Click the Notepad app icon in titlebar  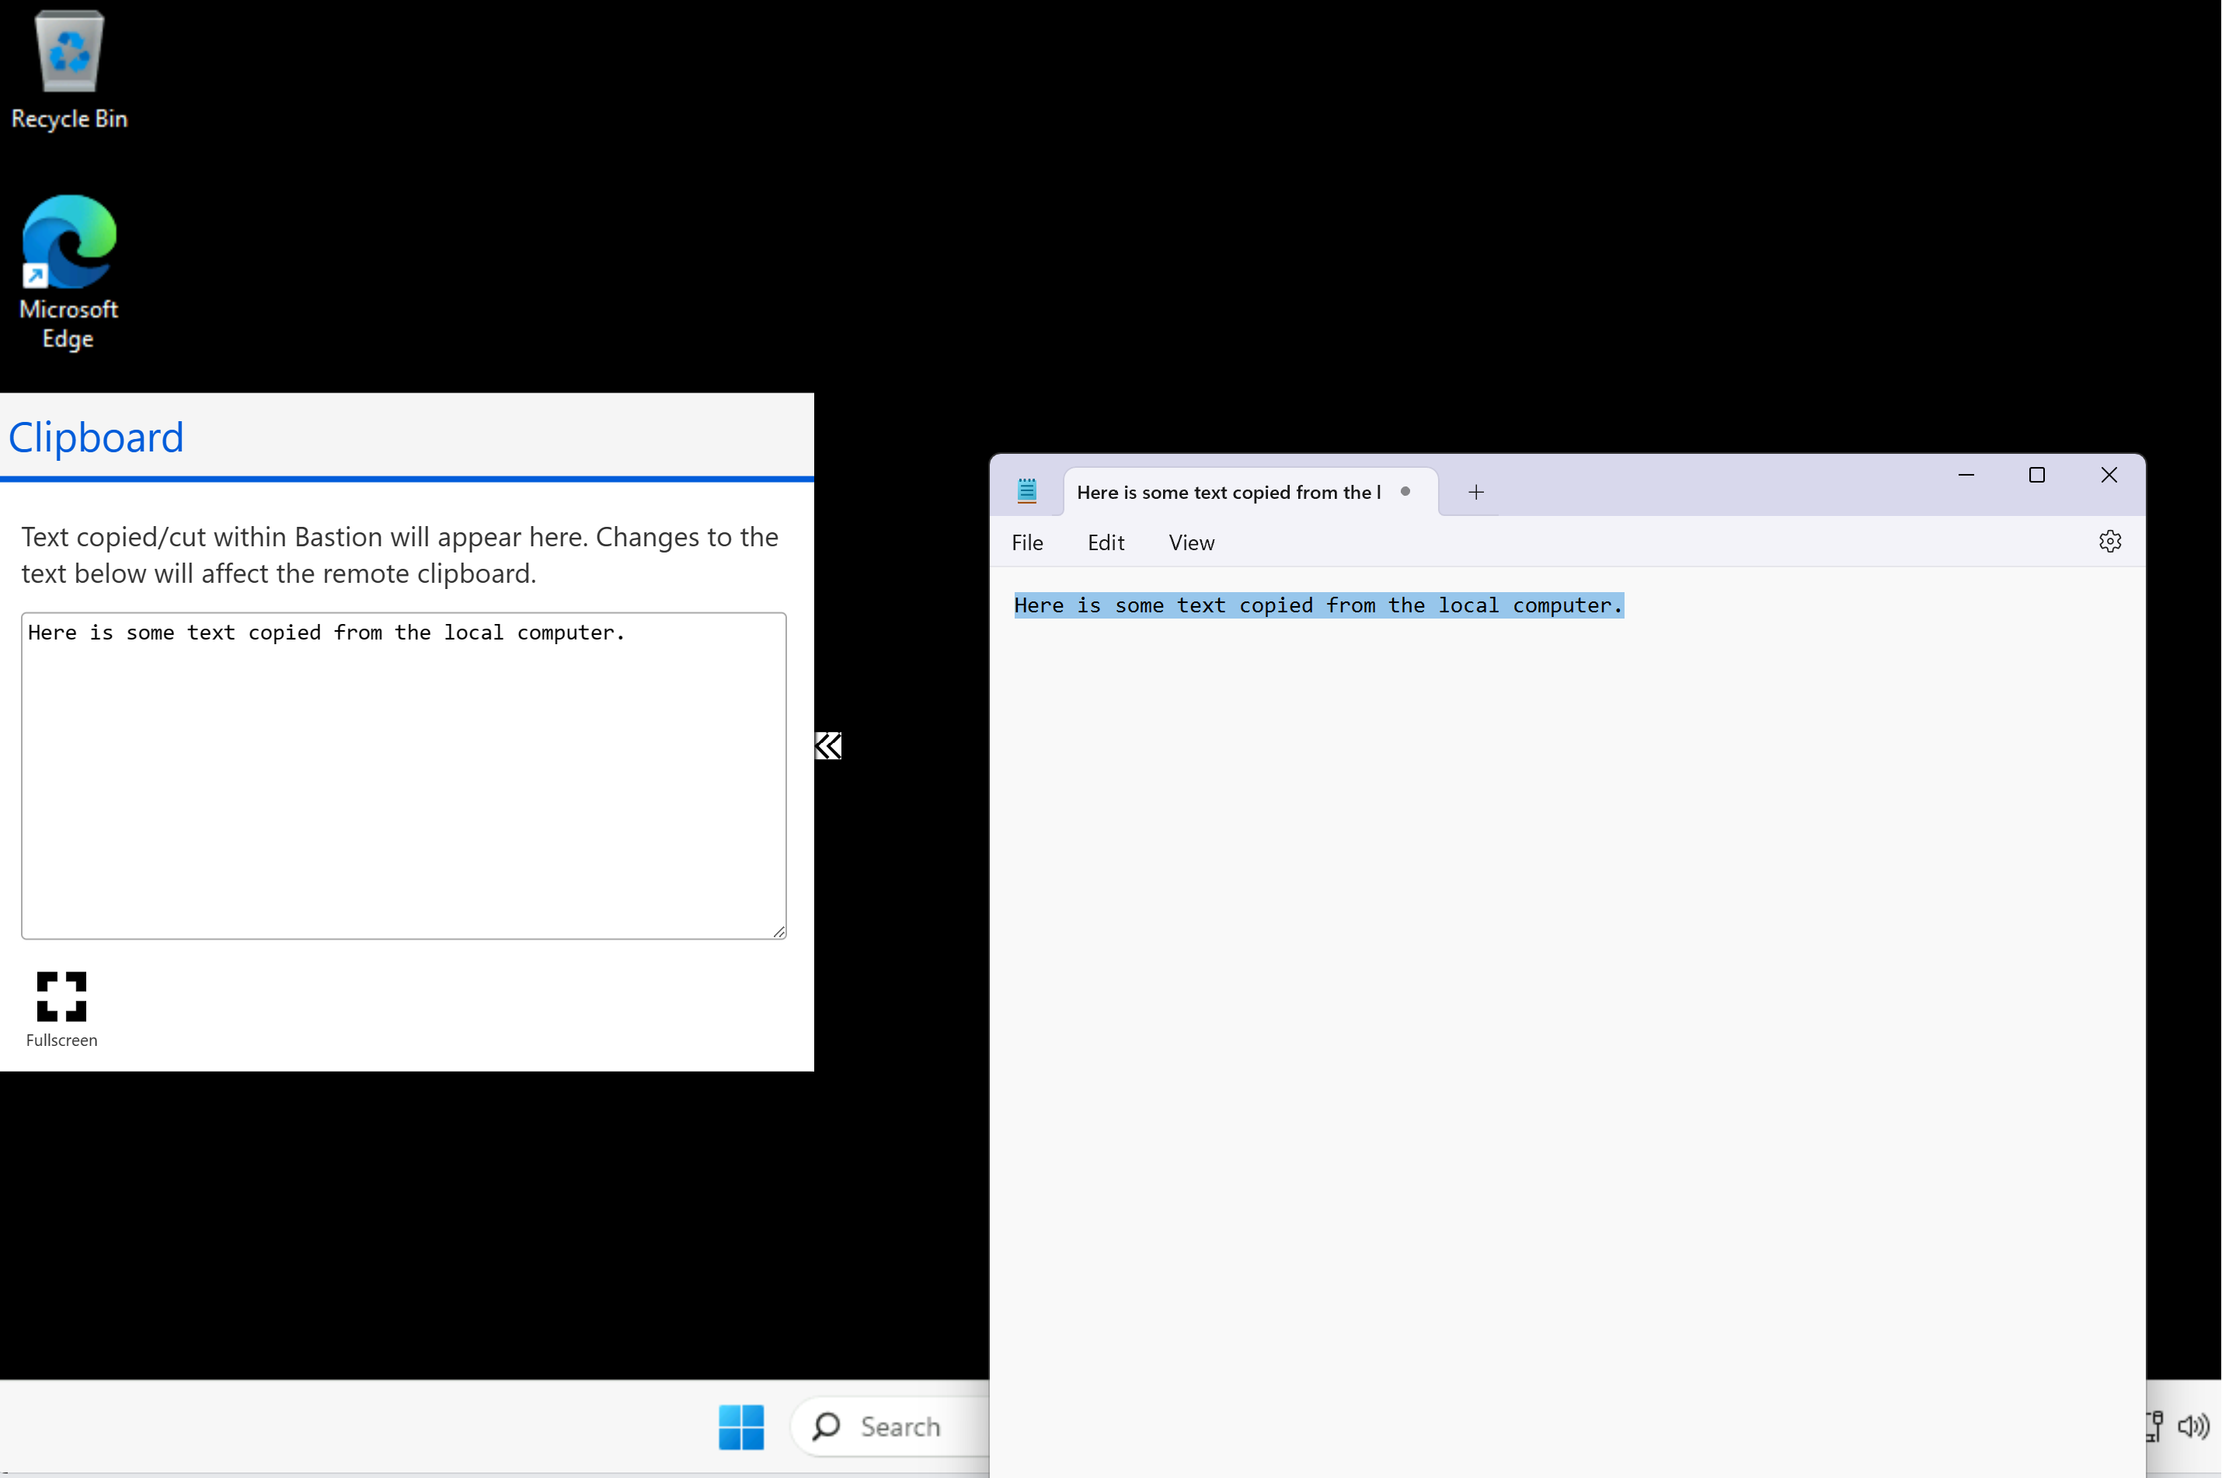tap(1026, 492)
